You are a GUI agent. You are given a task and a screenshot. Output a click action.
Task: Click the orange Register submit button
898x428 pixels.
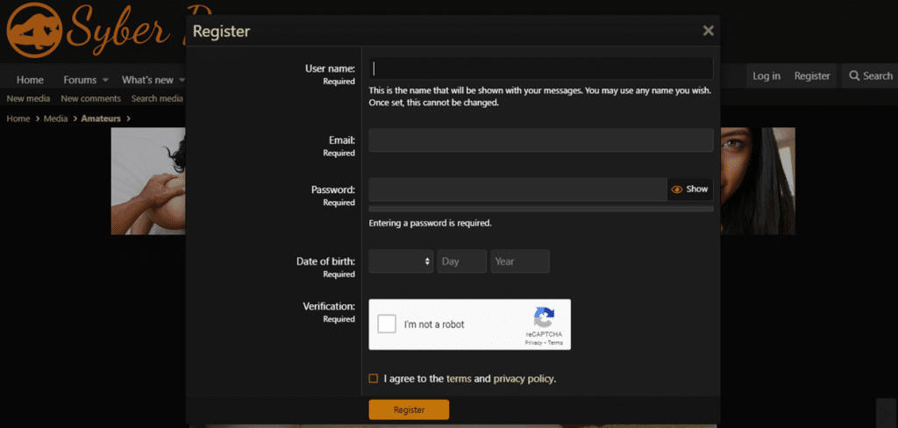(409, 410)
